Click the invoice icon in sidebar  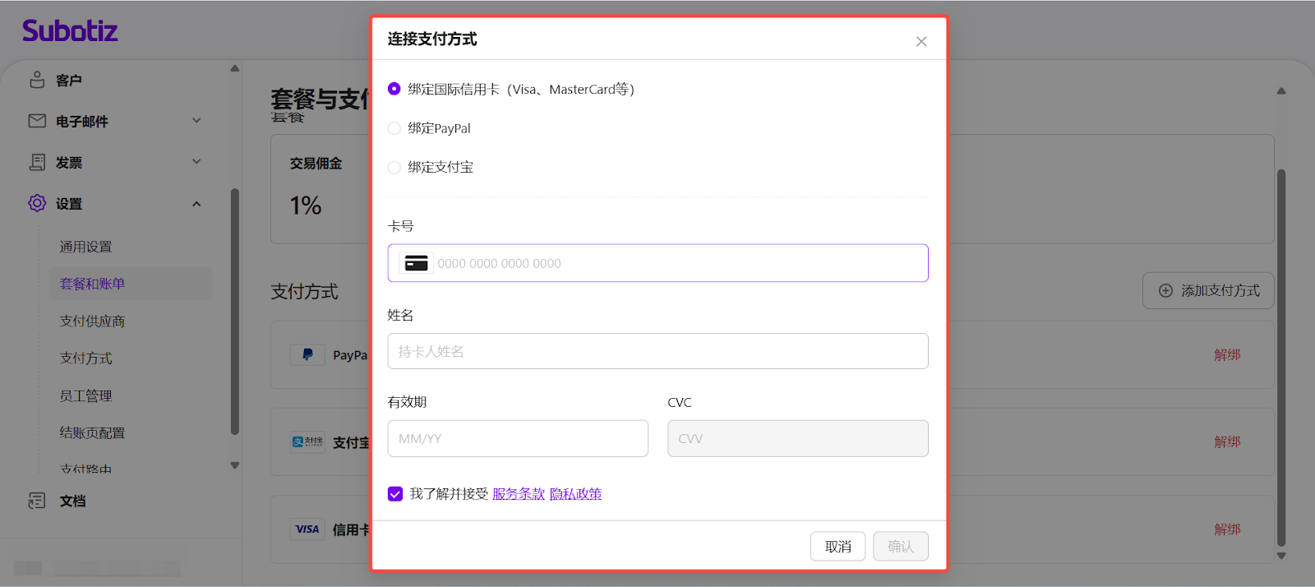(x=37, y=162)
